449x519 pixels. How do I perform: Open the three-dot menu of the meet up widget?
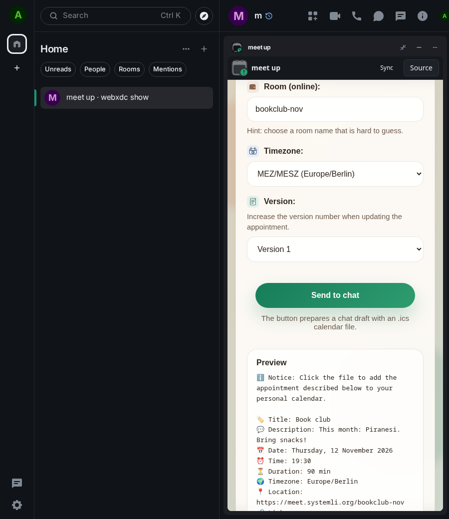[x=435, y=47]
